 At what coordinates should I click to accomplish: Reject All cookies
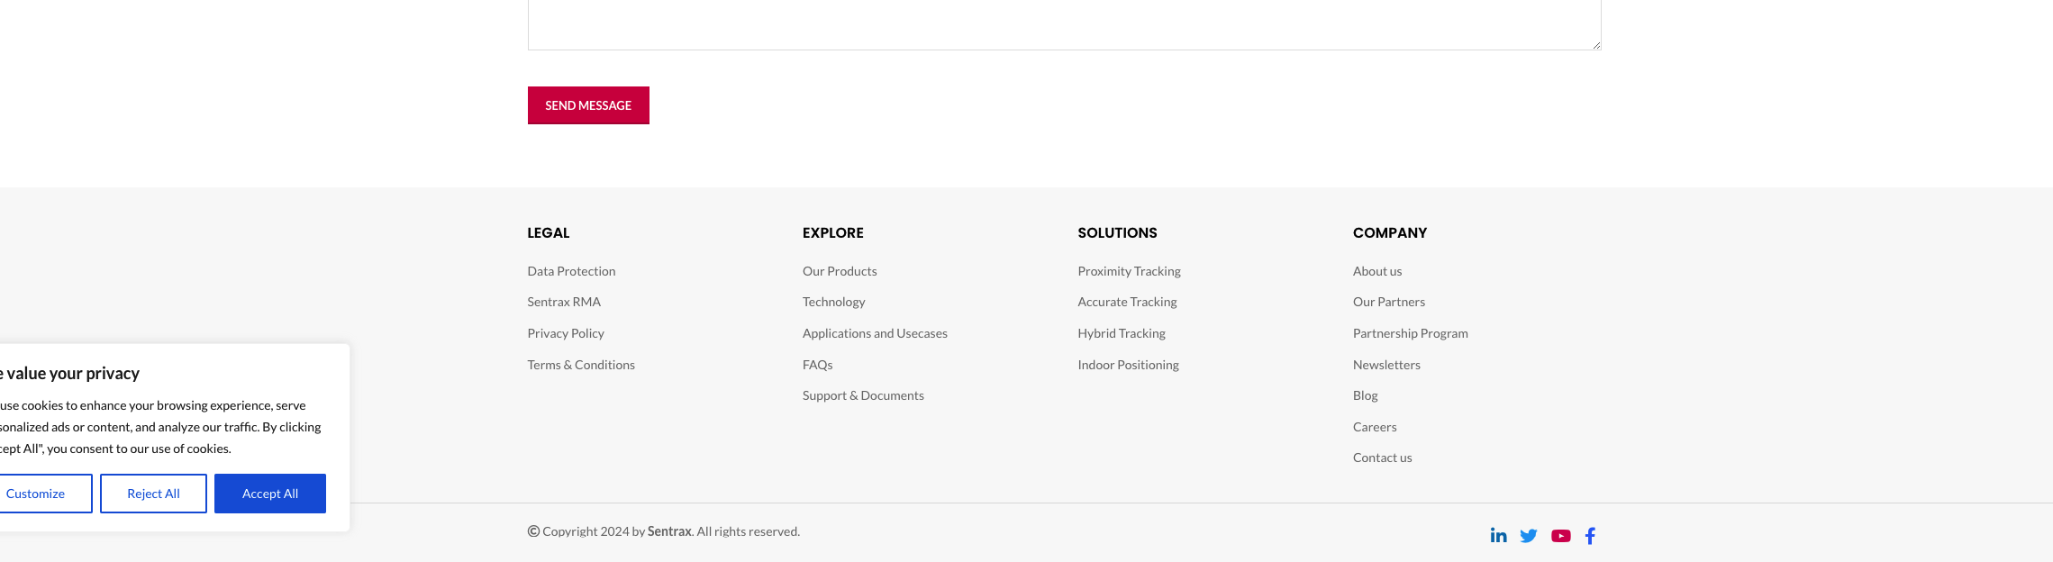click(x=153, y=494)
